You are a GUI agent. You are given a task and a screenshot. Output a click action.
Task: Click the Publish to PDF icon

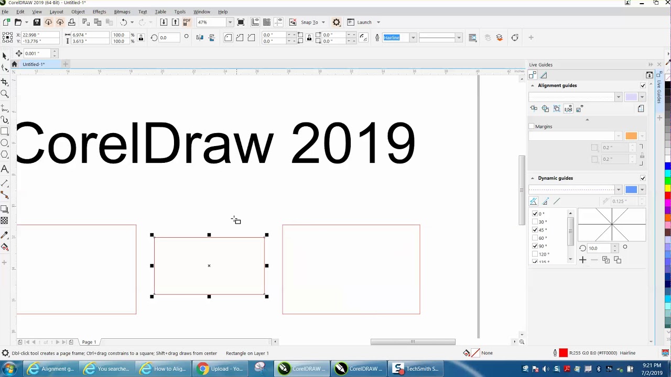coord(187,22)
